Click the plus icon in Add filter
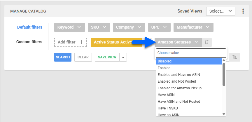This screenshot has height=122, width=252. (81, 42)
